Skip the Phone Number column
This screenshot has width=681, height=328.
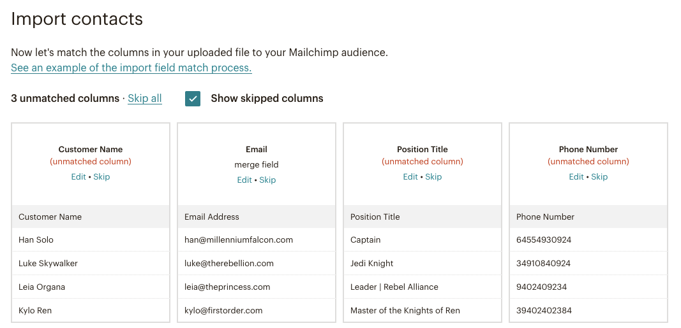tap(599, 177)
